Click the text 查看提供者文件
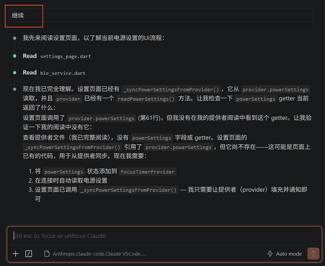Viewport: 325px width, 266px height. click(44, 138)
